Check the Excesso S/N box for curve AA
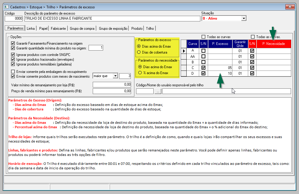The width and height of the screenshot is (299, 194). [204, 57]
